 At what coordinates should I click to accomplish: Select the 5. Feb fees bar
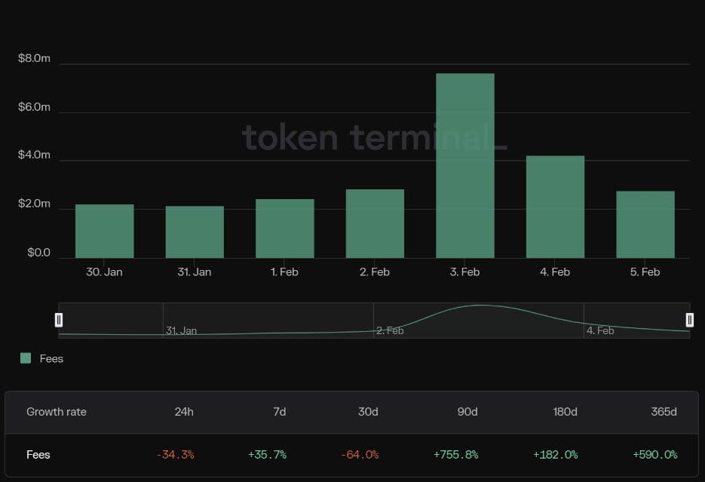[x=645, y=223]
